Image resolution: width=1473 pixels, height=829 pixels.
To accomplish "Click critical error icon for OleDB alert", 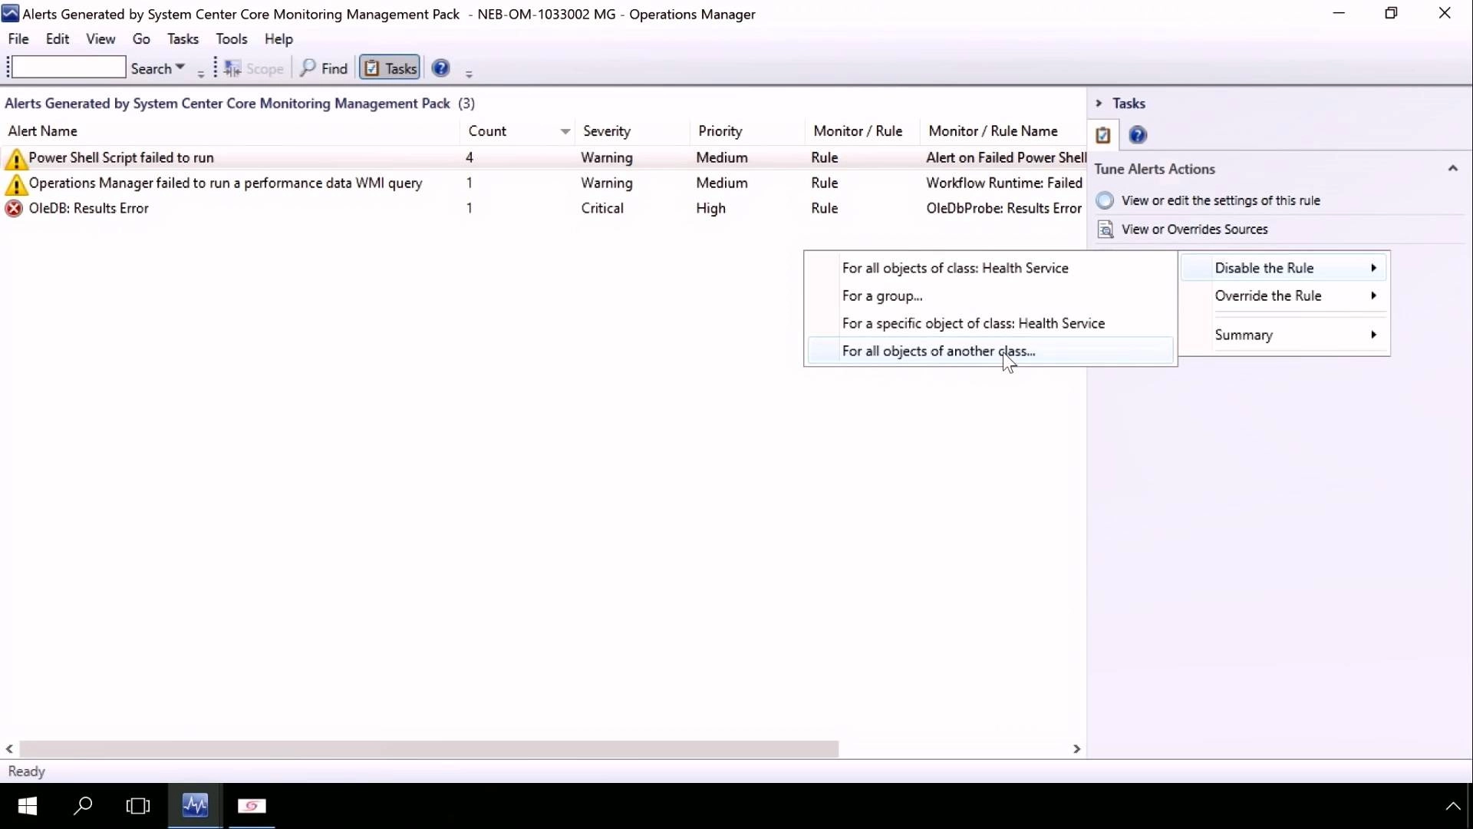I will (x=14, y=208).
